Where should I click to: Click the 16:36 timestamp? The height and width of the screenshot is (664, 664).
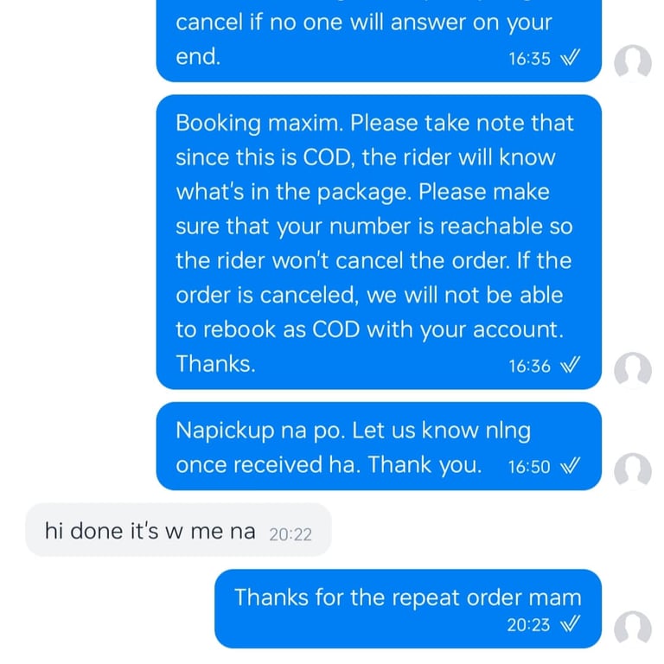[x=530, y=366]
